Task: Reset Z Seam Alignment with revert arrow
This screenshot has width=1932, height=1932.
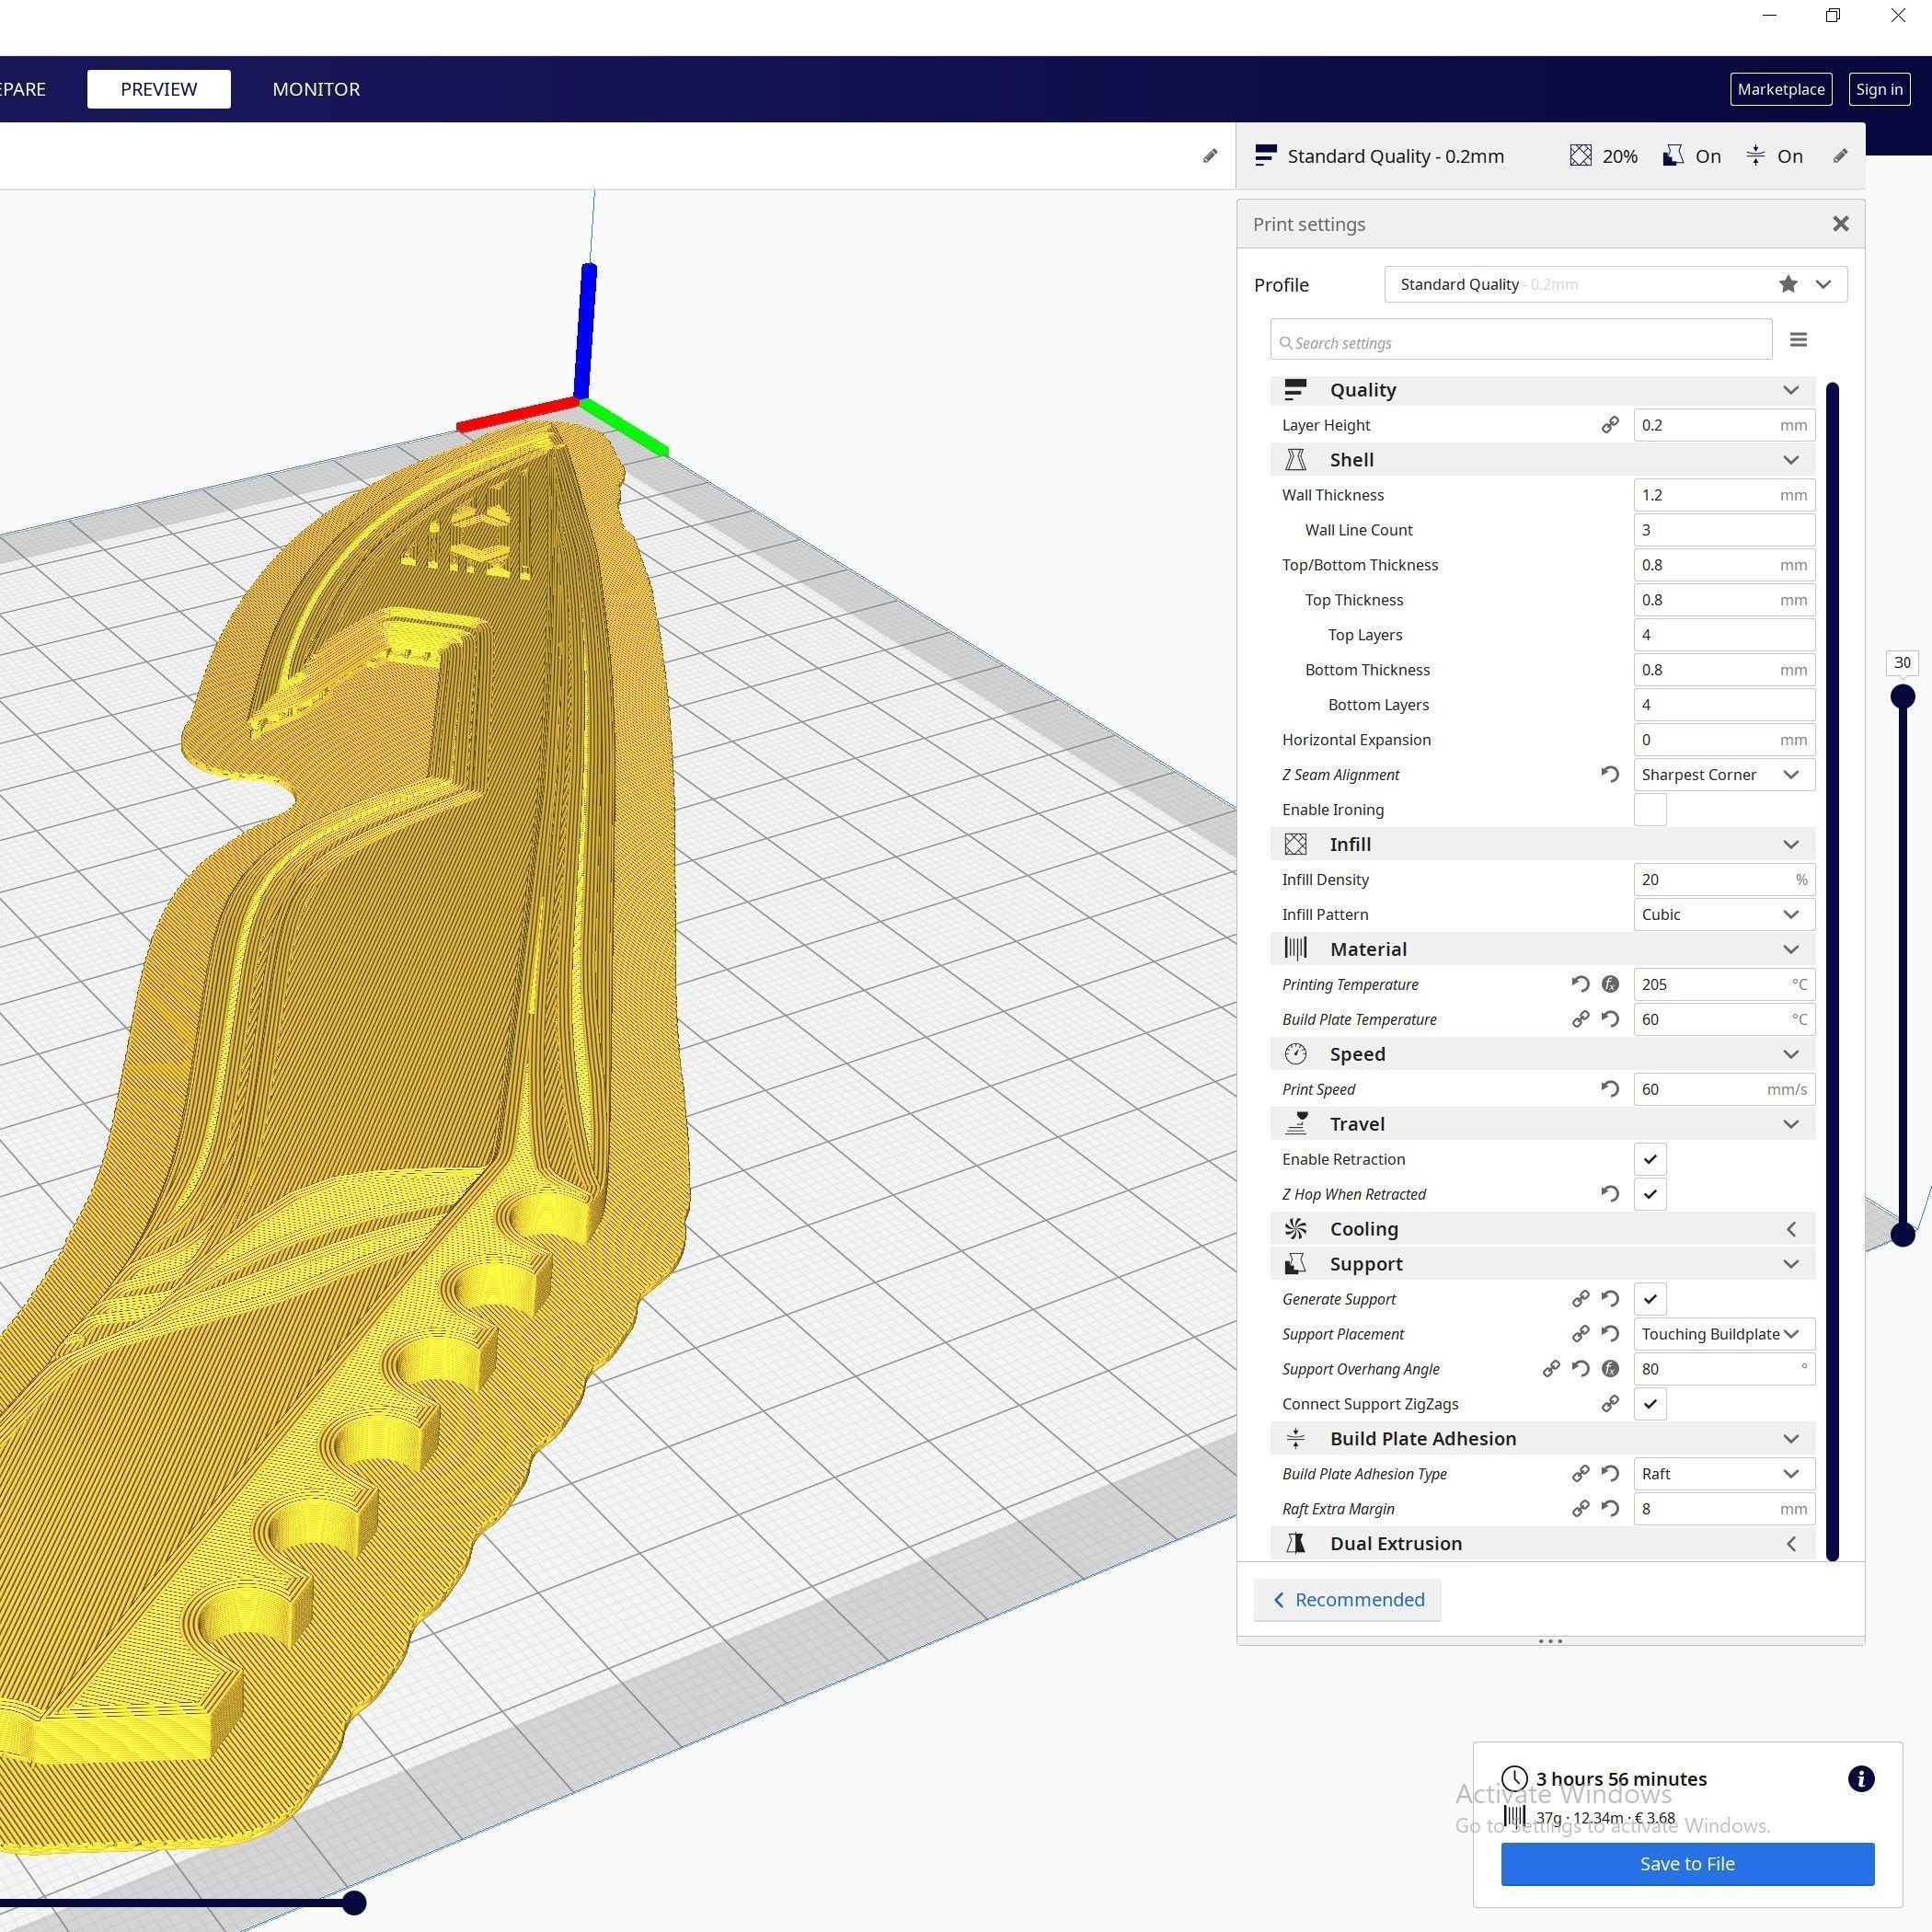Action: pos(1609,774)
